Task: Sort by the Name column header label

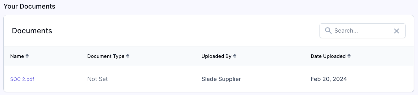Action: pyautogui.click(x=17, y=56)
